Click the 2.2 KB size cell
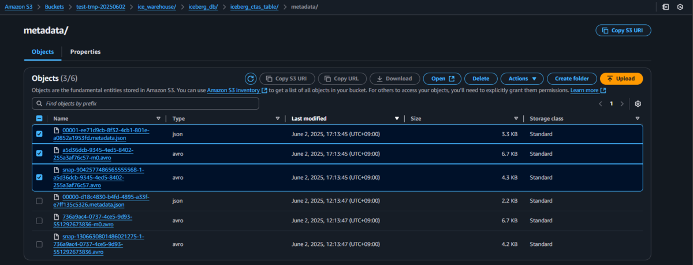The width and height of the screenshot is (693, 265). pyautogui.click(x=508, y=201)
